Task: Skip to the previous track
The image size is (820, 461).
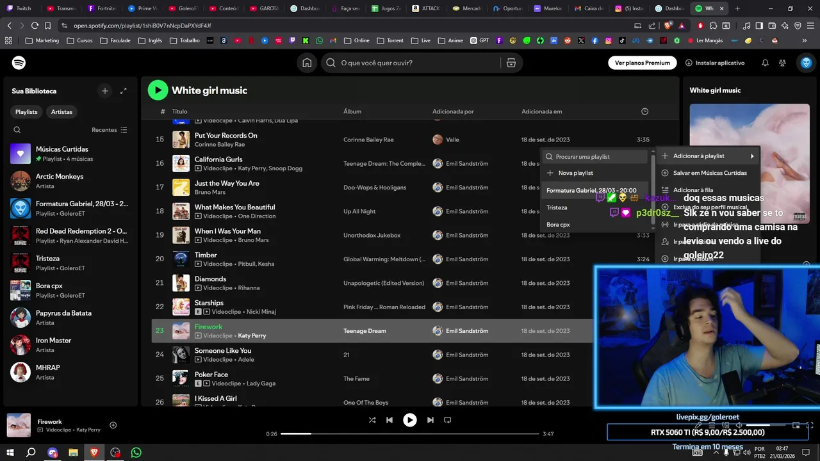Action: pos(389,420)
